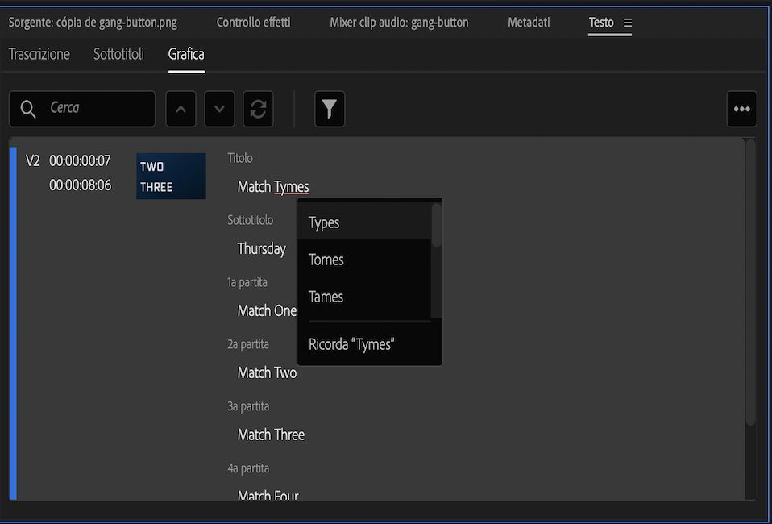
Task: Open the three-dots more options menu
Action: 741,109
